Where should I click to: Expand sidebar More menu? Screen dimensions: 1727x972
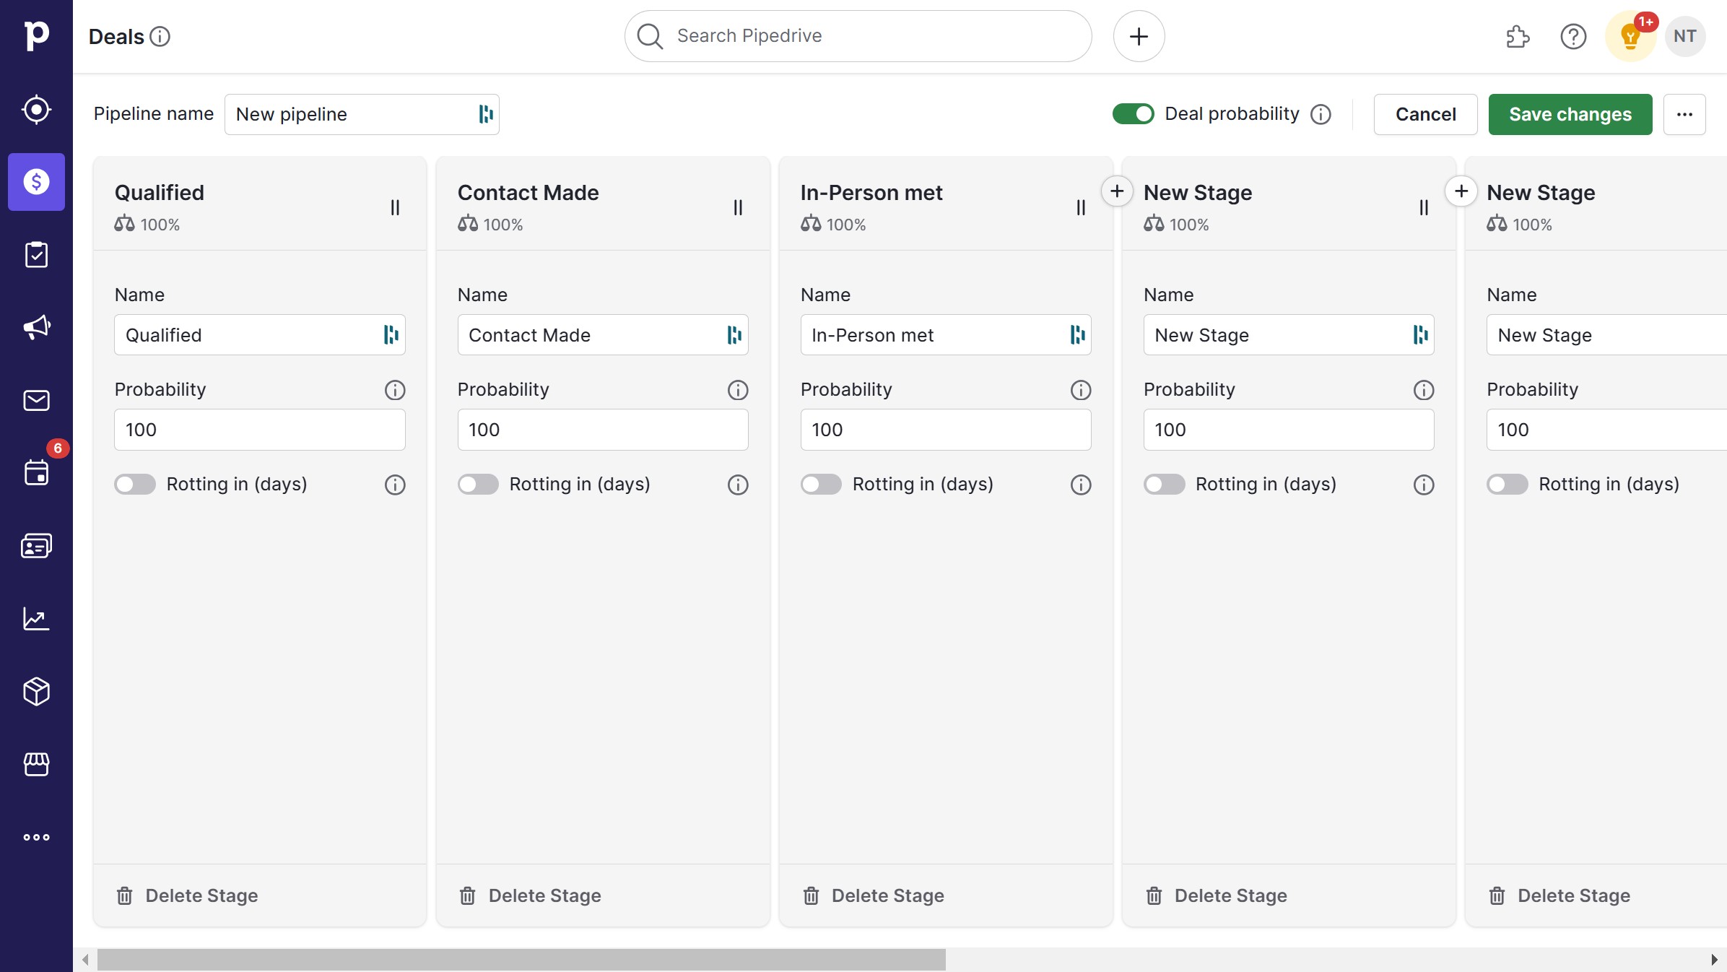36,837
